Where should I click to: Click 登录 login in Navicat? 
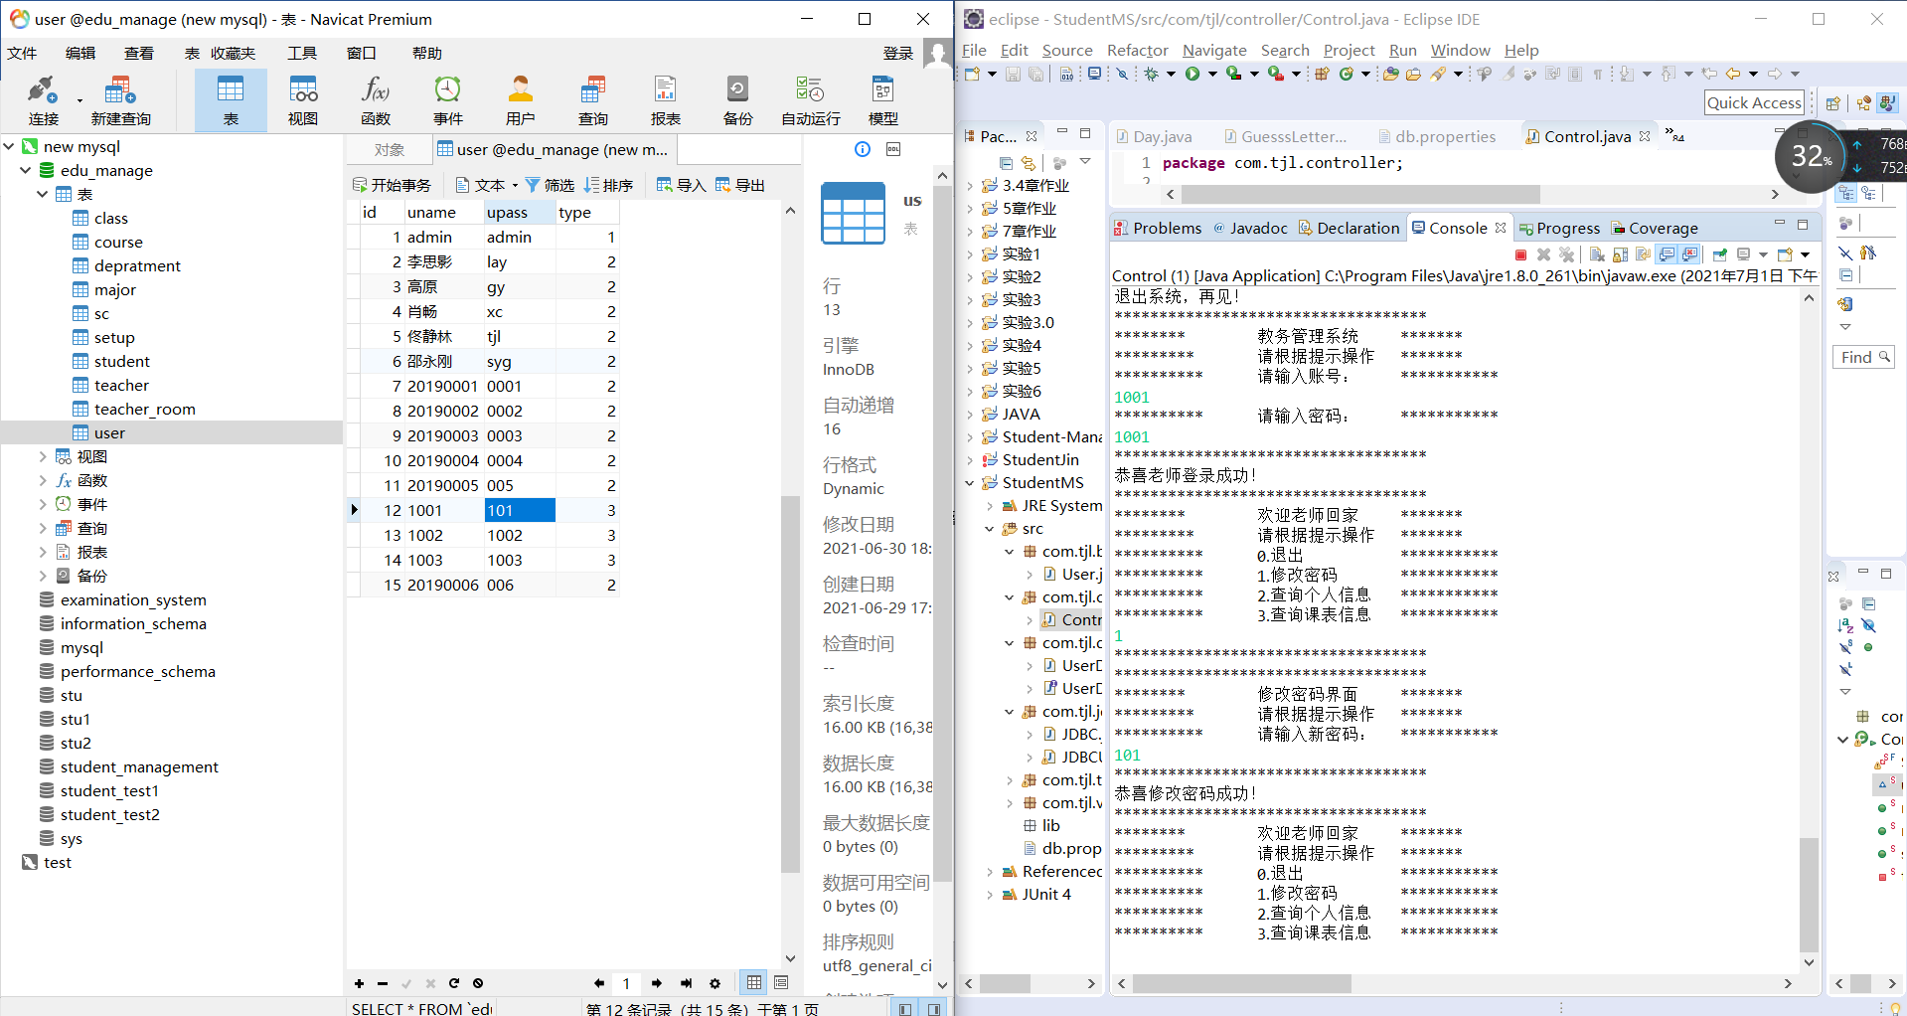click(x=898, y=53)
